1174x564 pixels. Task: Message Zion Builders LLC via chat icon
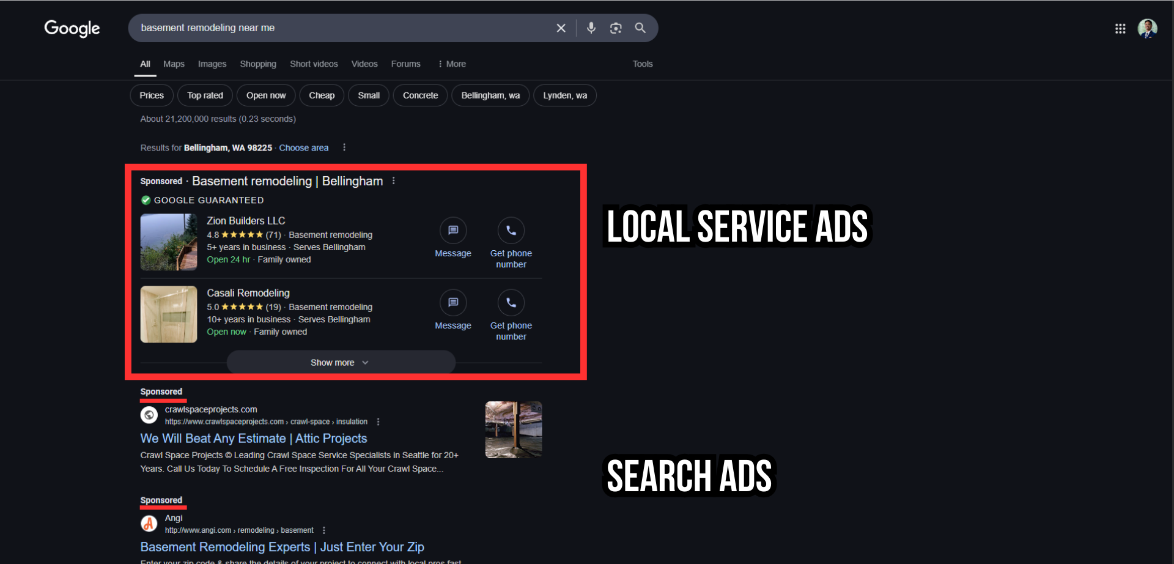(x=453, y=231)
